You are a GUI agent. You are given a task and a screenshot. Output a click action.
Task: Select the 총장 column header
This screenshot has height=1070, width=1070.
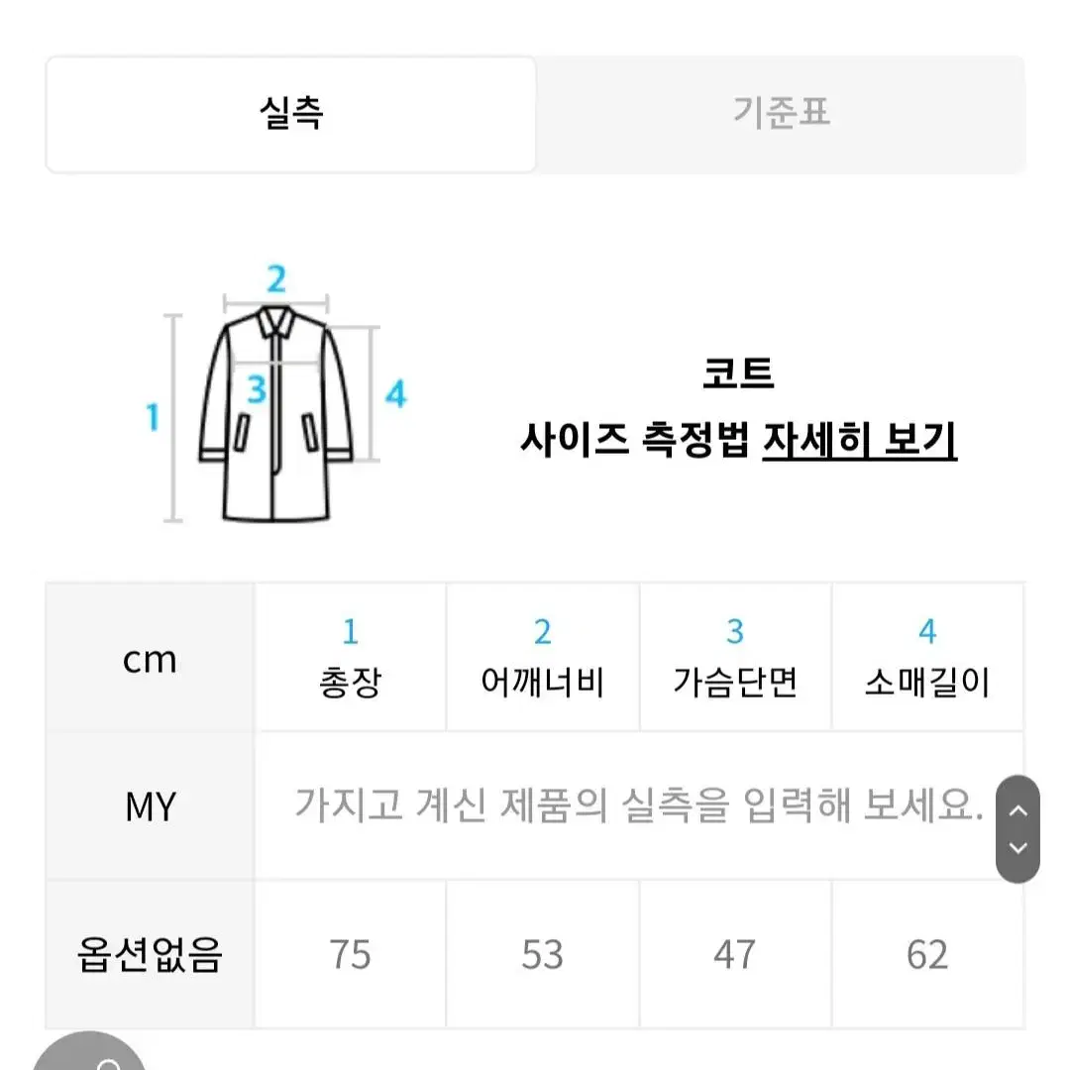coord(350,657)
